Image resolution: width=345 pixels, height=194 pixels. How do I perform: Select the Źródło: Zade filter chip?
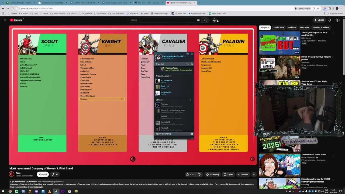coord(278,27)
